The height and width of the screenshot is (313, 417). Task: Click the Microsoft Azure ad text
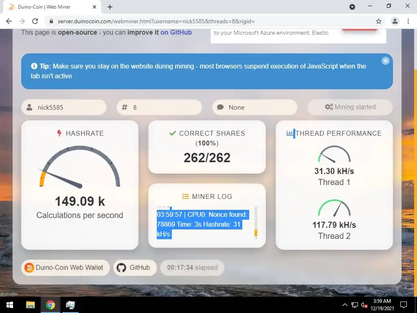click(x=271, y=33)
